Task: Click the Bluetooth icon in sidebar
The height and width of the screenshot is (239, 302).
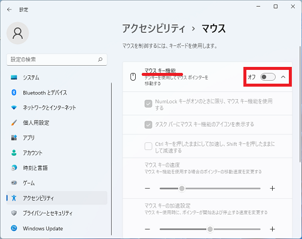Action: (14, 93)
